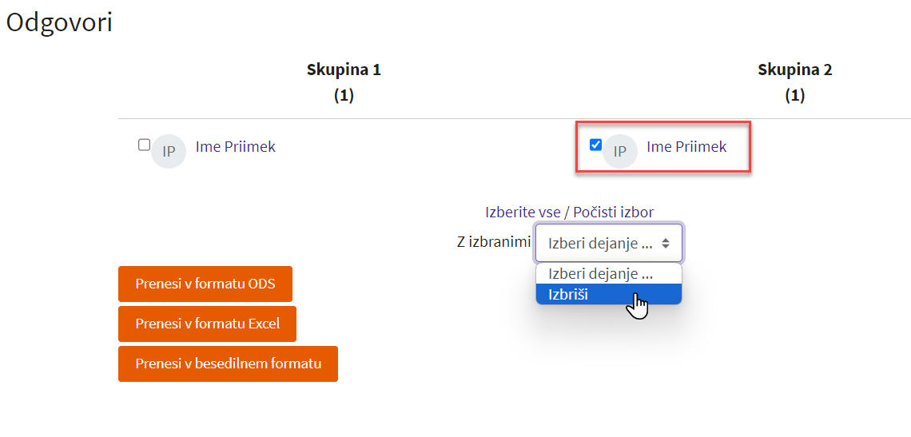Click Prenesi v besedilnem formatu button
Viewport: 911px width, 437px height.
tap(228, 364)
